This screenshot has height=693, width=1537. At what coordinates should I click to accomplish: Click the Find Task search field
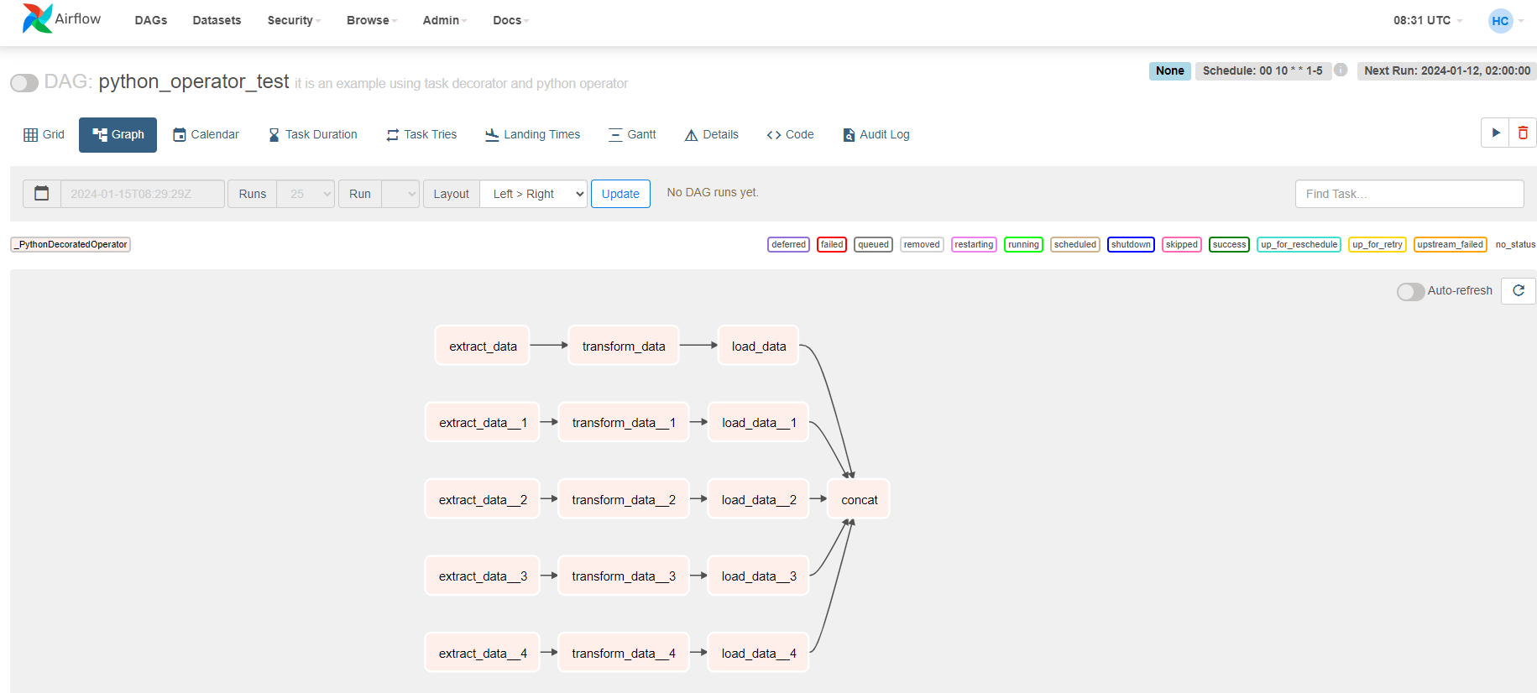pyautogui.click(x=1409, y=194)
